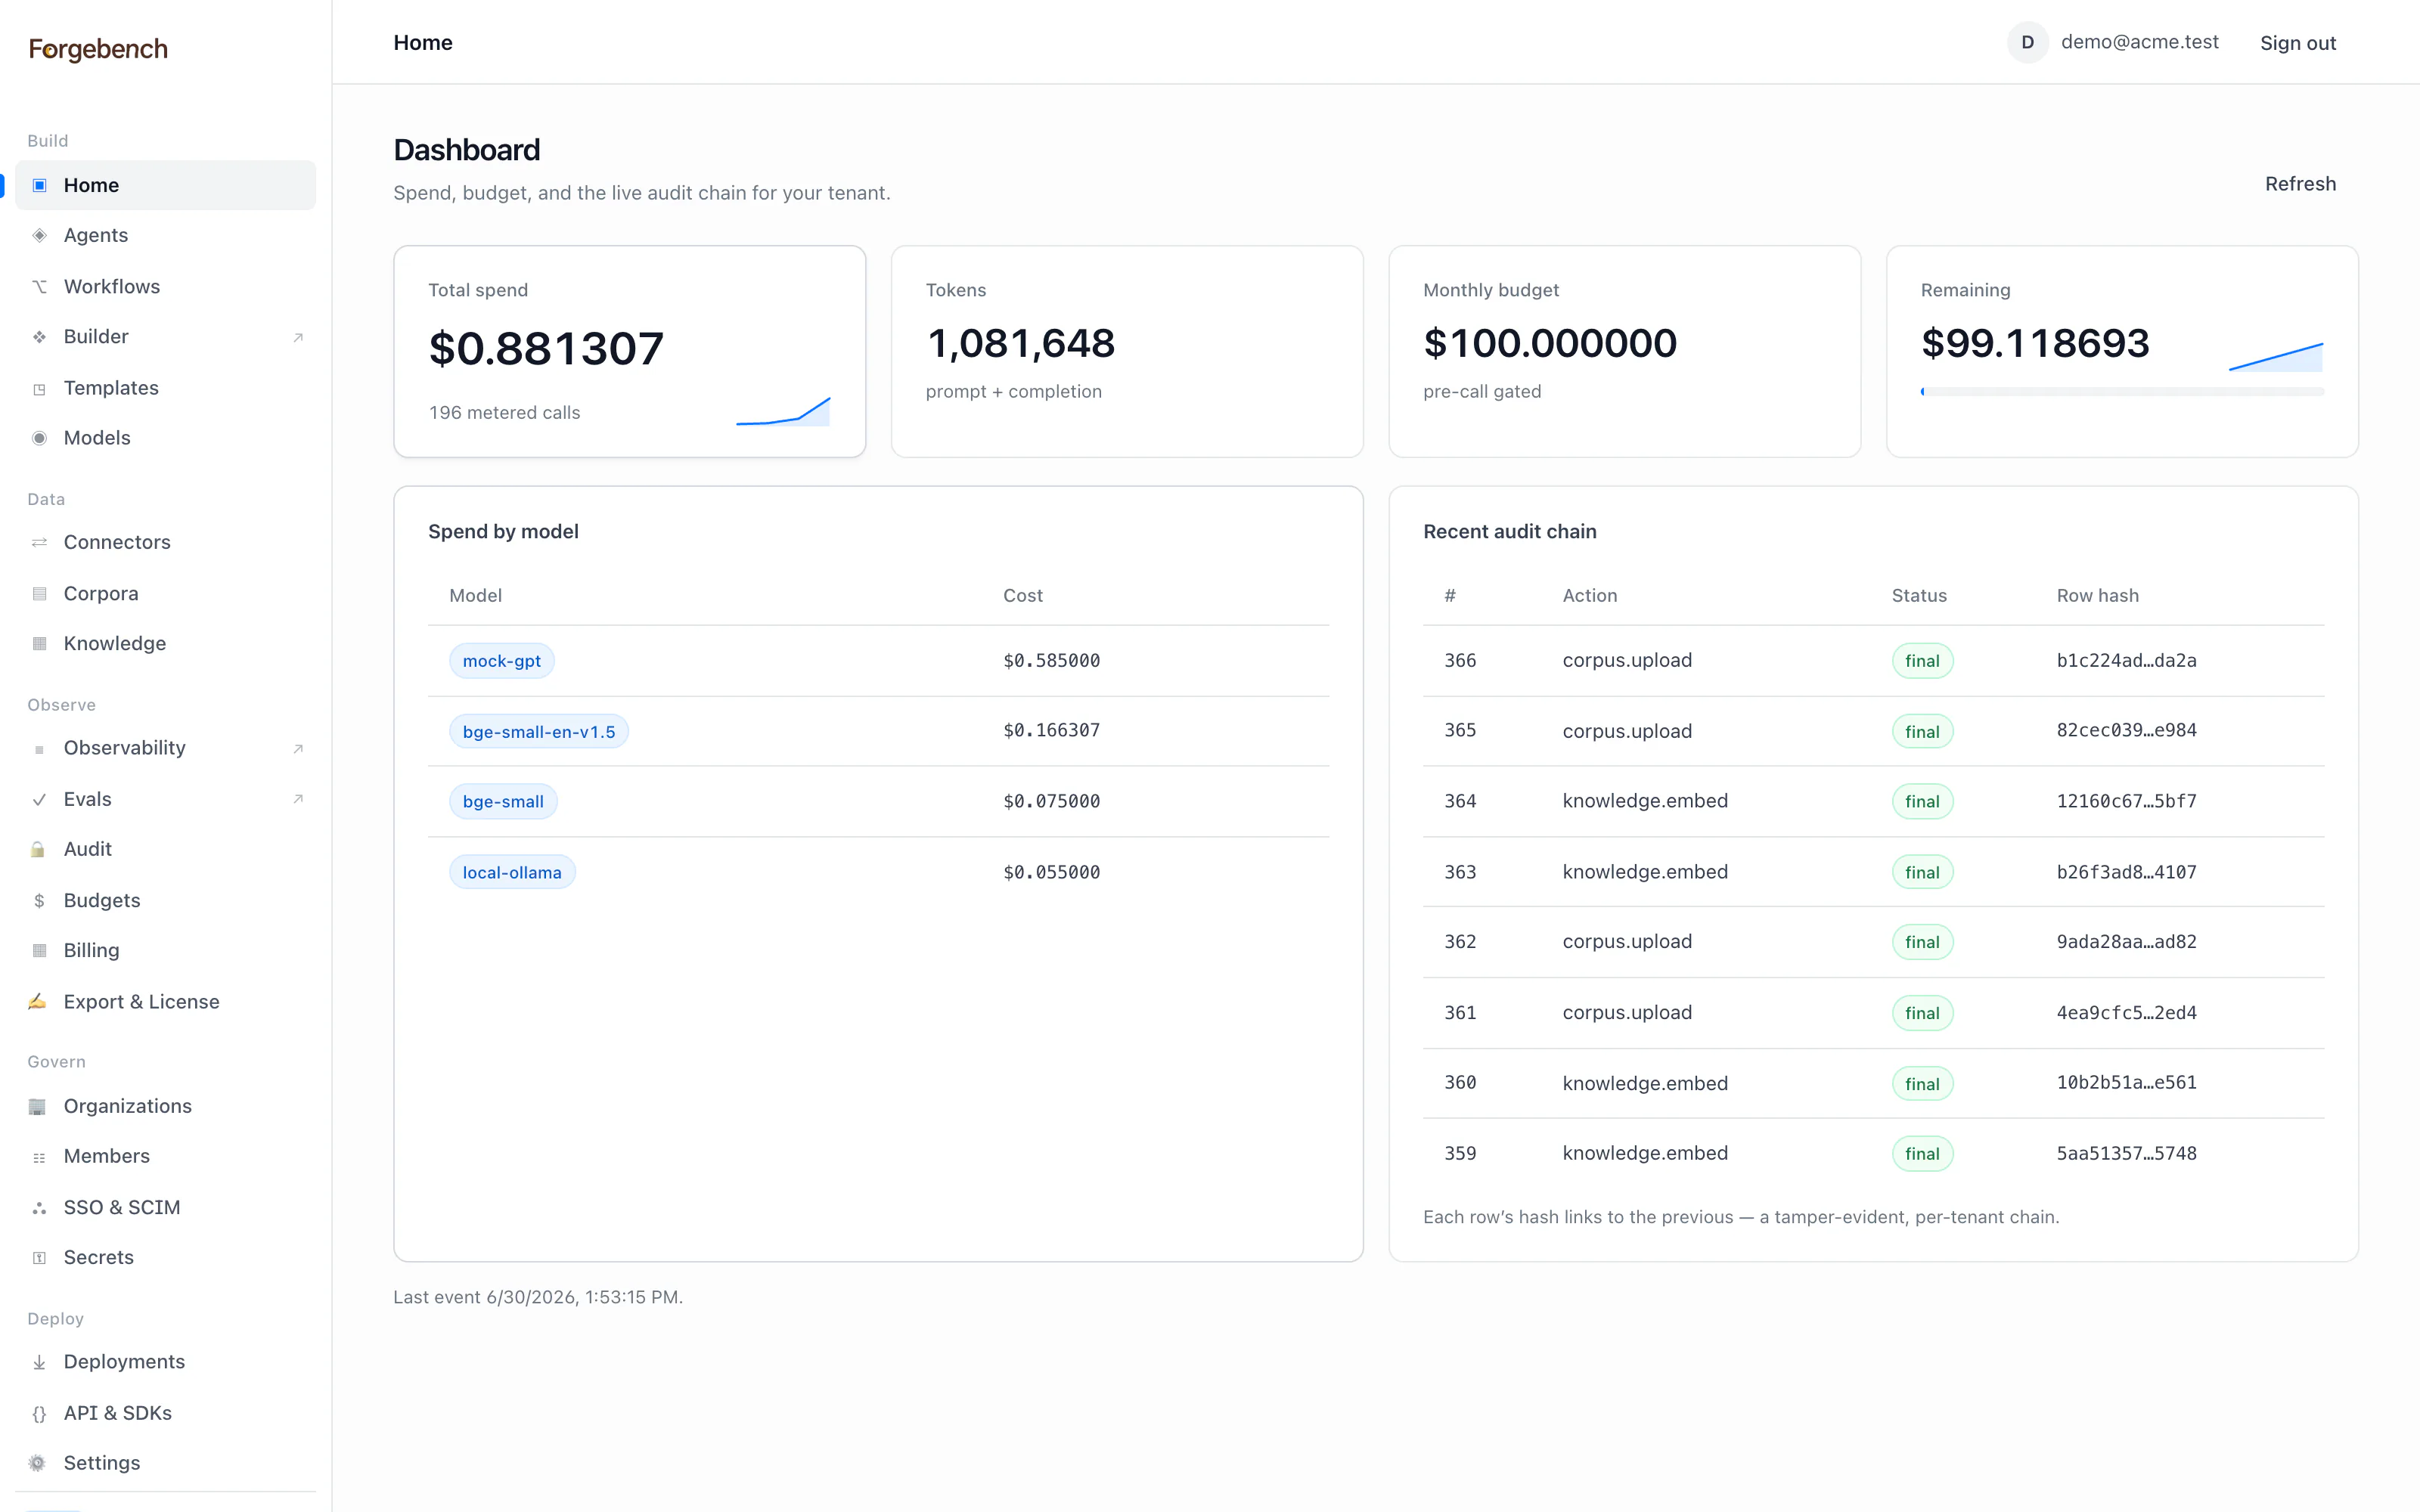Viewport: 2420px width, 1512px height.
Task: Click row hash b1c224ad…da2a
Action: pyautogui.click(x=2126, y=660)
